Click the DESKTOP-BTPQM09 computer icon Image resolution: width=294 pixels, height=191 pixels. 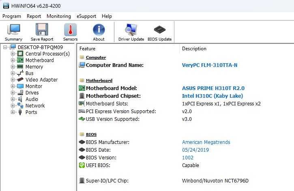(13, 47)
